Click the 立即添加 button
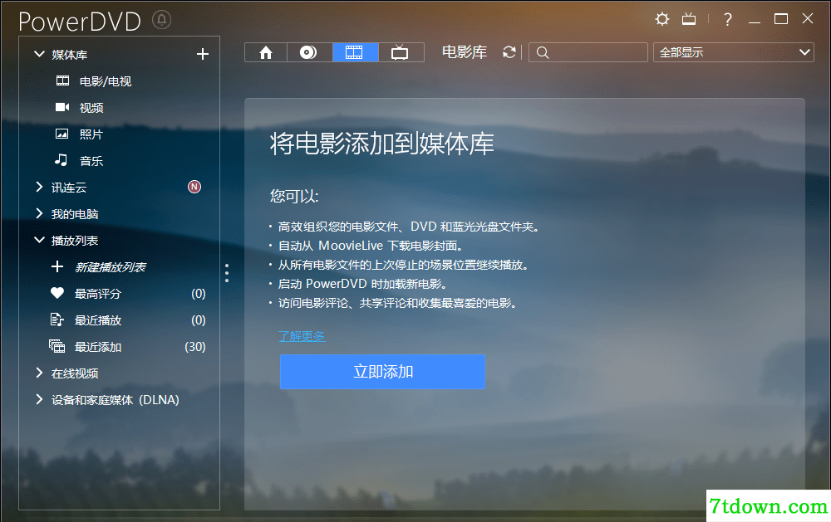 382,372
